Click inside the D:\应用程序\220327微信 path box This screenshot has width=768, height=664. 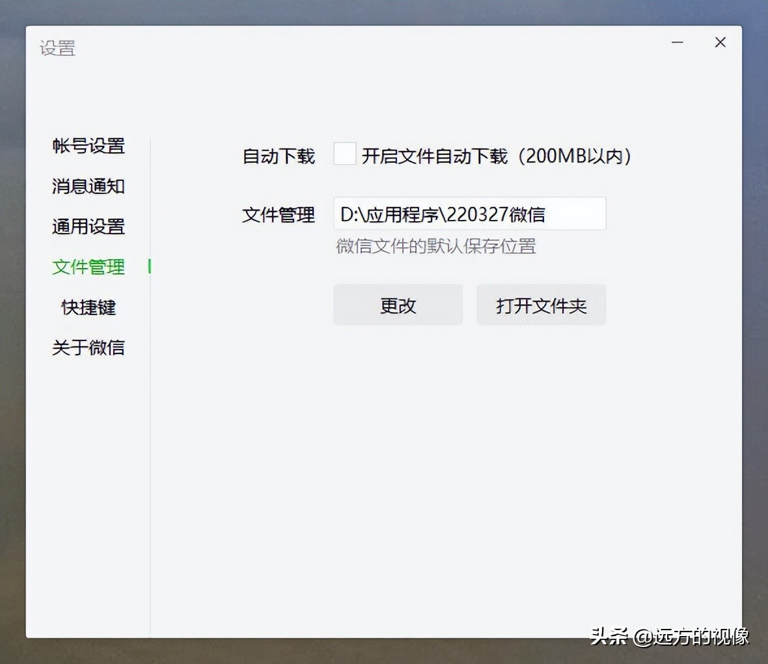(x=469, y=214)
